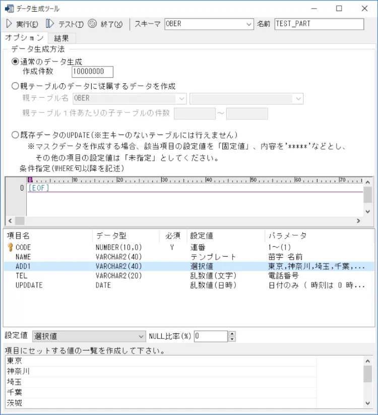This screenshot has height=415, width=378.
Task: Minimize the データ生成ツール window
Action: tap(314, 9)
